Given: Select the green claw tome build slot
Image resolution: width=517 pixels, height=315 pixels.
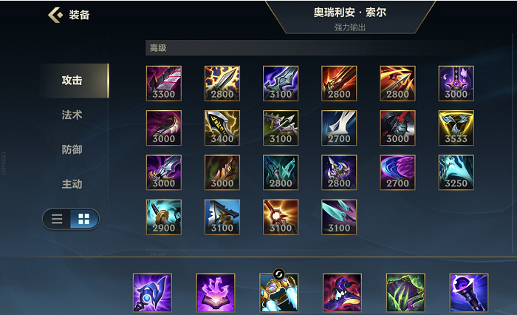Looking at the screenshot, I should coord(405,293).
